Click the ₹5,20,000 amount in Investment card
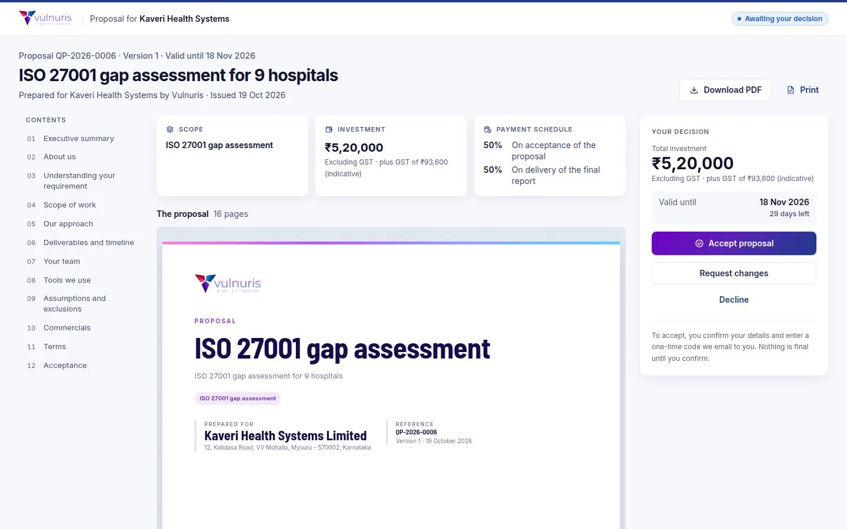Screen dimensions: 847x529 click(x=354, y=148)
